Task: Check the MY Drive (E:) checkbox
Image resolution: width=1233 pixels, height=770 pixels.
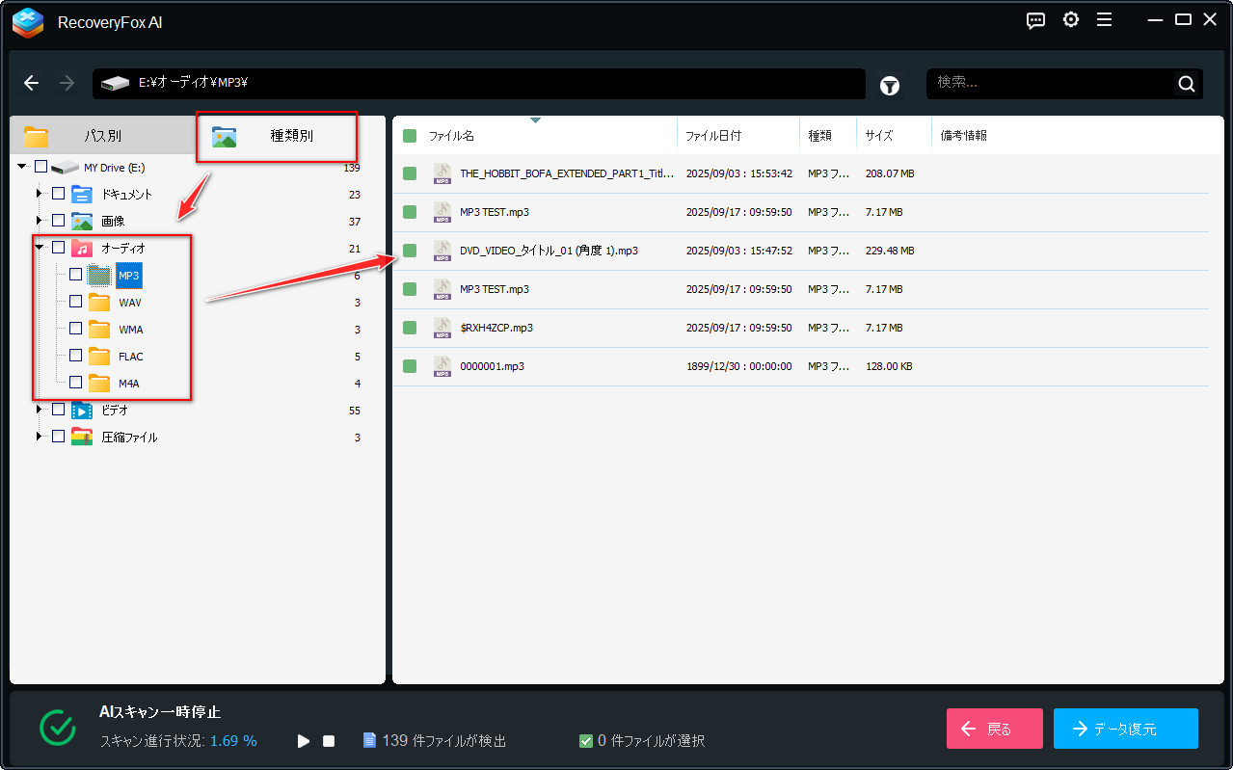Action: click(x=40, y=167)
